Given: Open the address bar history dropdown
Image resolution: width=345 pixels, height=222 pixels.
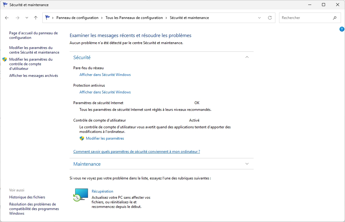Looking at the screenshot, I should pos(259,18).
